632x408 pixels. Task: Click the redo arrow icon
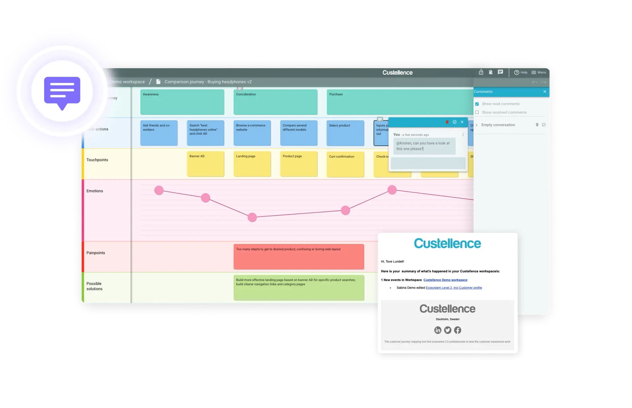pos(543,82)
